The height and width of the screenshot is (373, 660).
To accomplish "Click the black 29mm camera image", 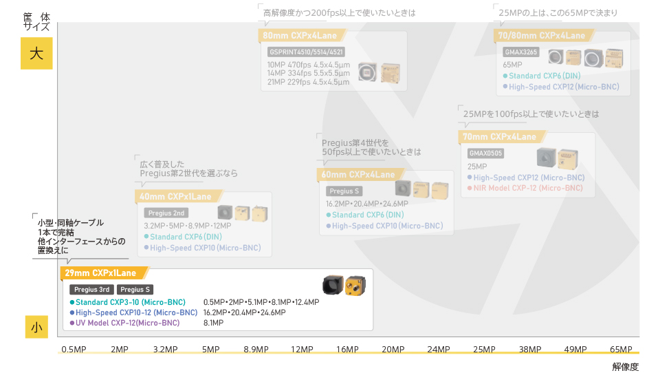I will coord(333,284).
